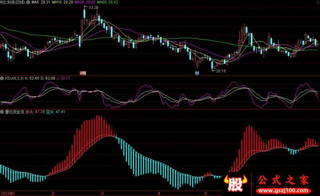320x196 pixels.
Task: Open the 量化资金流 indicator dropdown arrow
Action: coord(2,112)
